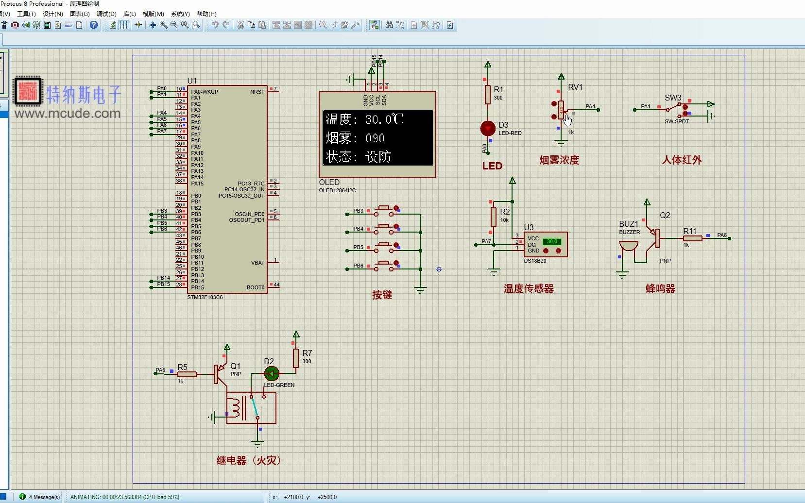Click the Block Rotate icon
This screenshot has width=805, height=503.
pos(298,25)
